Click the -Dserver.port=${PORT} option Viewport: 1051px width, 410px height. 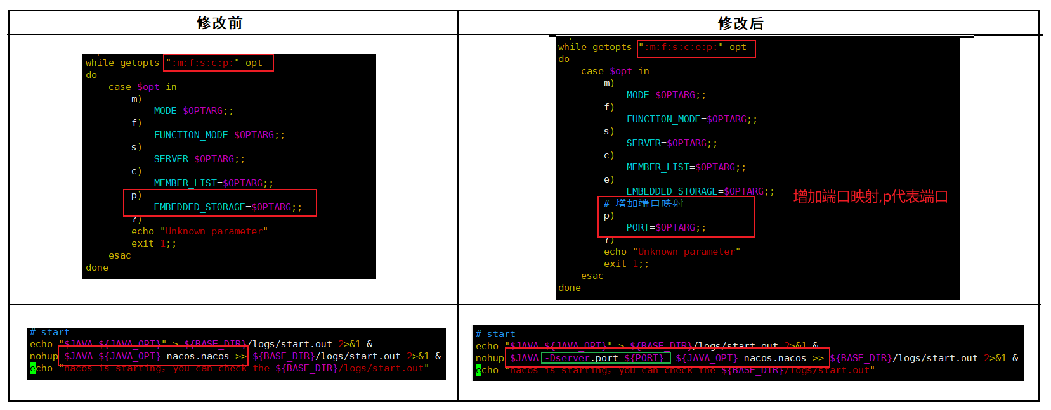point(606,358)
